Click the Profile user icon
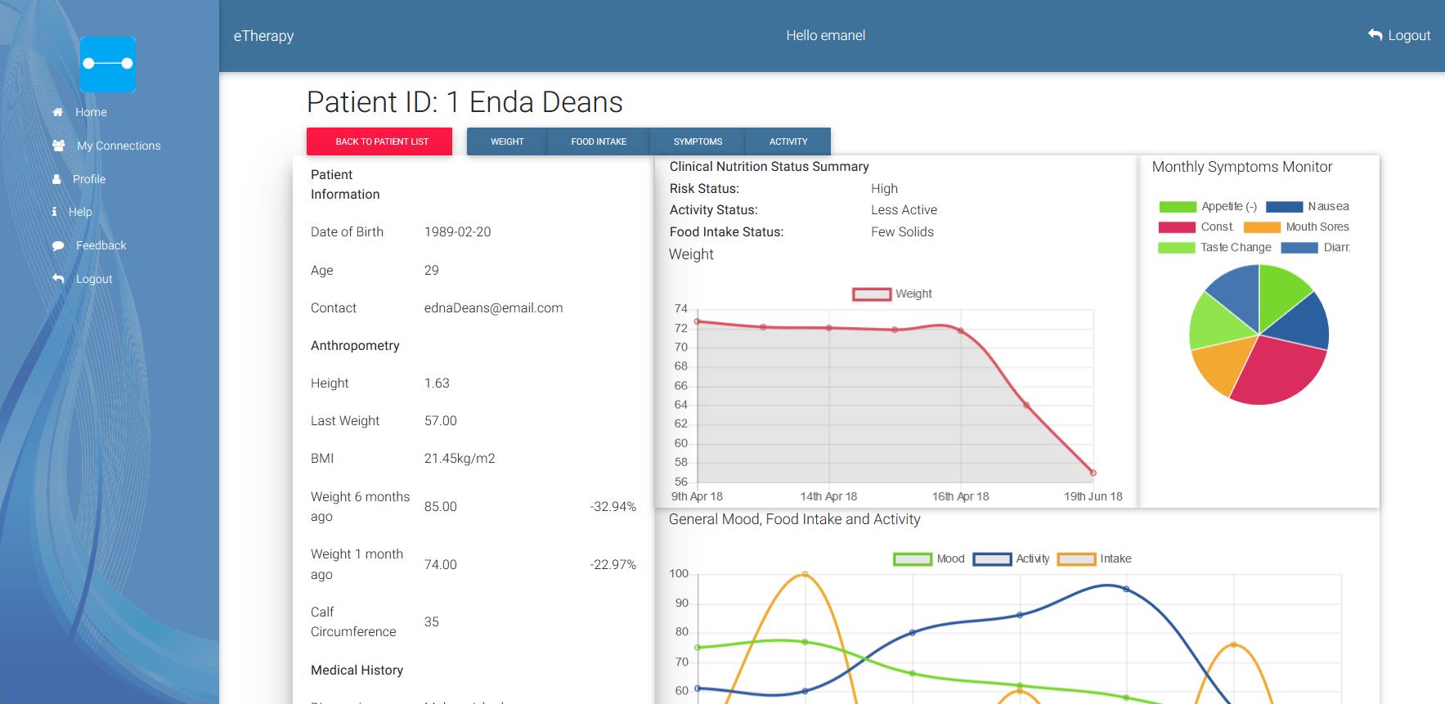Screen dimensions: 1445x704 click(x=56, y=179)
